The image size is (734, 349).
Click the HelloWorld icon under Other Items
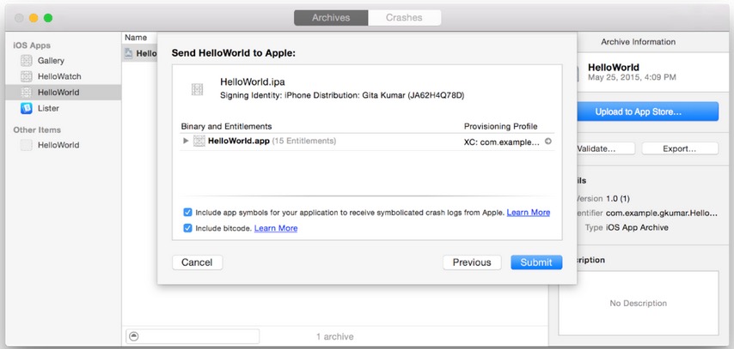(27, 145)
